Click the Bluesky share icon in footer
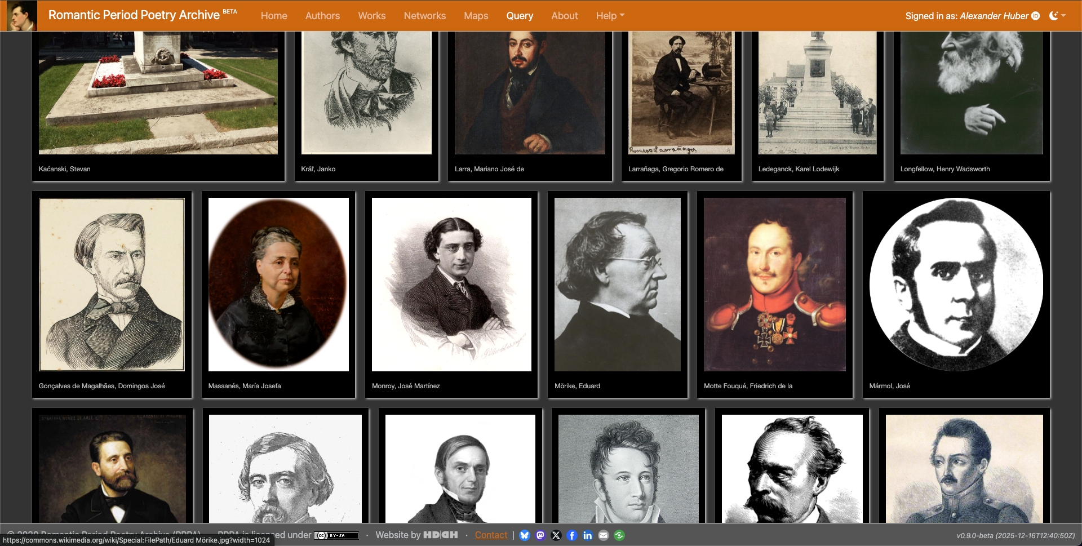1082x546 pixels. (525, 535)
